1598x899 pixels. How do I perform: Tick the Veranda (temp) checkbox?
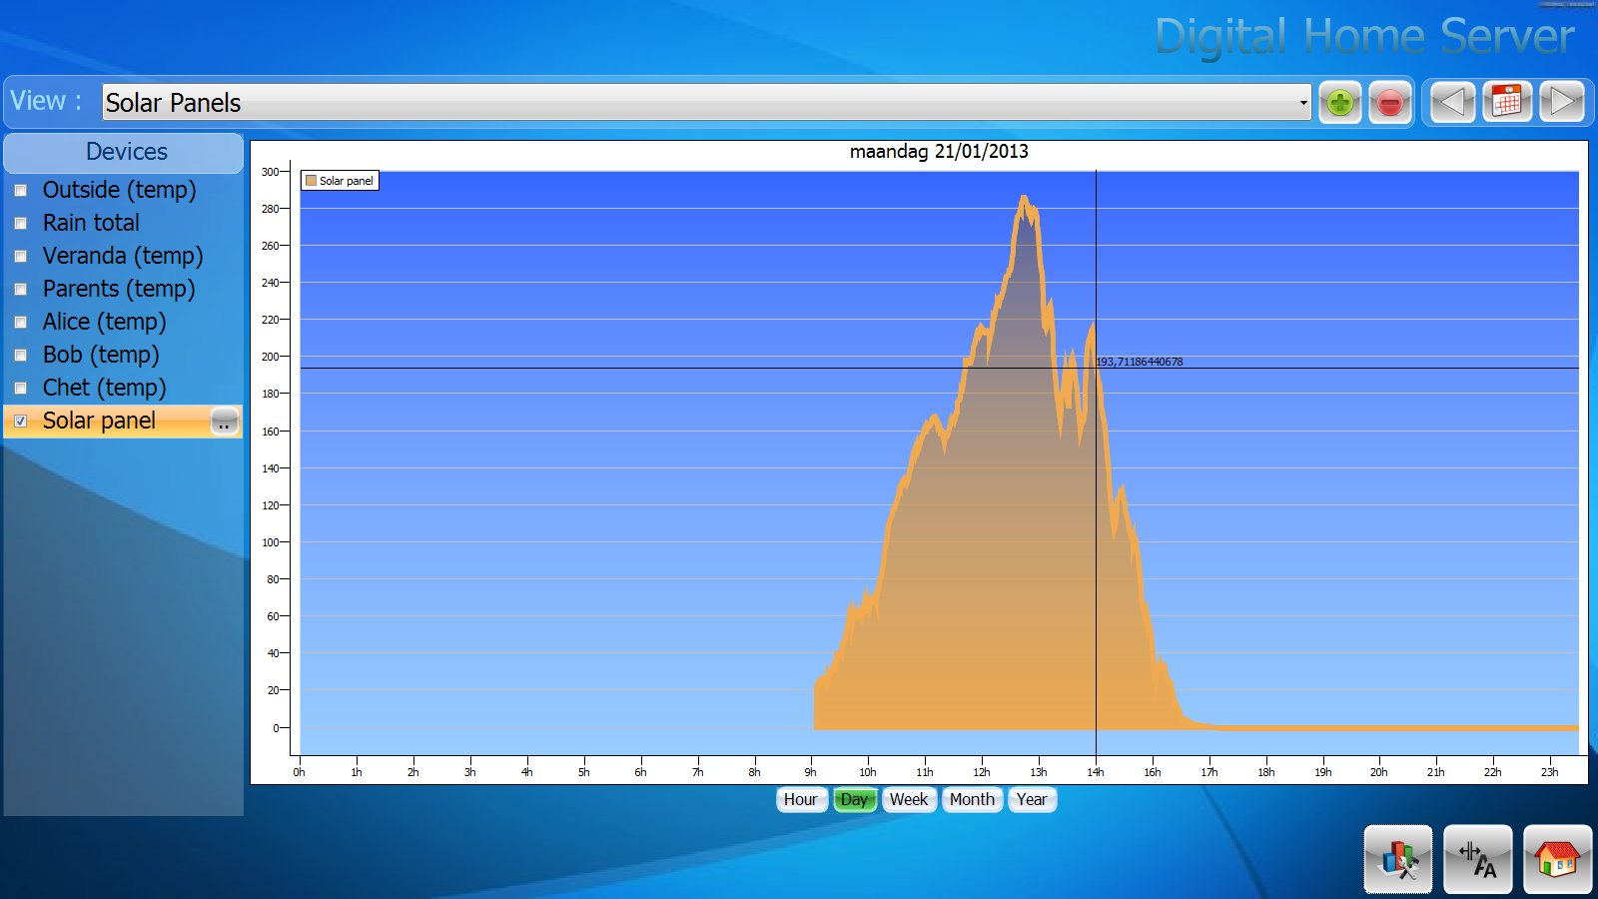pos(20,257)
